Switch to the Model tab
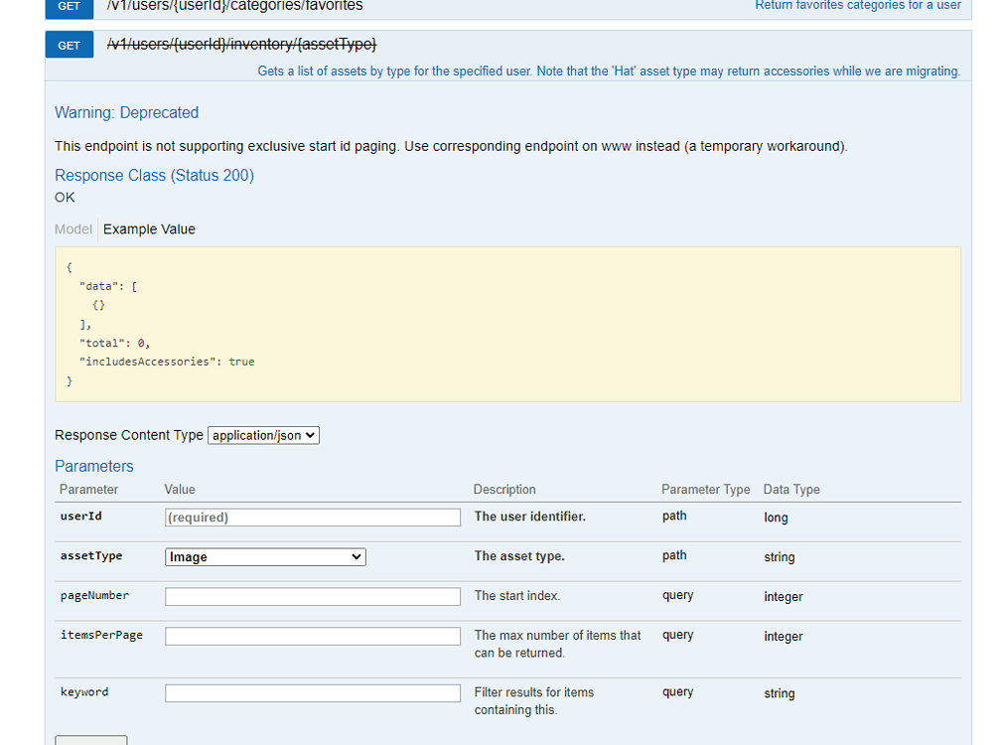Screen dimensions: 1005x745 (x=72, y=228)
